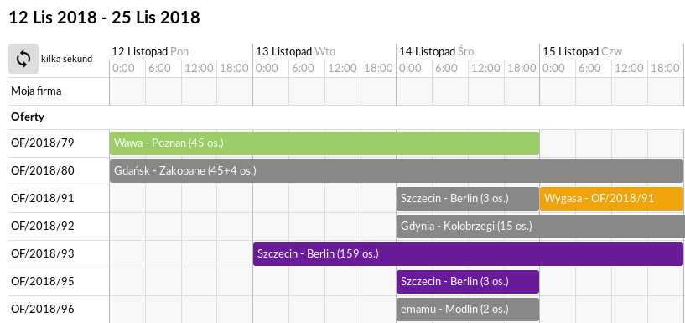The image size is (685, 323).
Task: Click the 15 Listopad Czw day header
Action: pyautogui.click(x=583, y=51)
